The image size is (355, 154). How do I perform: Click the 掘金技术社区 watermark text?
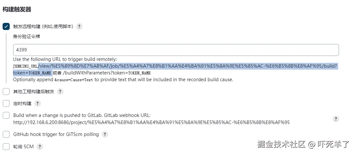pos(281,144)
